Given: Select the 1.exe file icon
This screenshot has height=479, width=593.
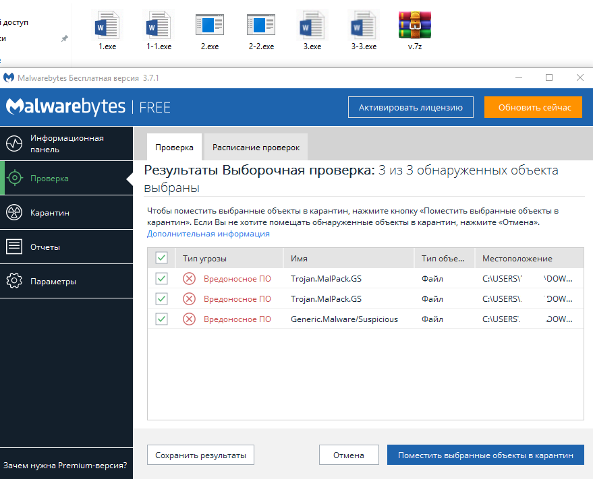Looking at the screenshot, I should pyautogui.click(x=107, y=26).
